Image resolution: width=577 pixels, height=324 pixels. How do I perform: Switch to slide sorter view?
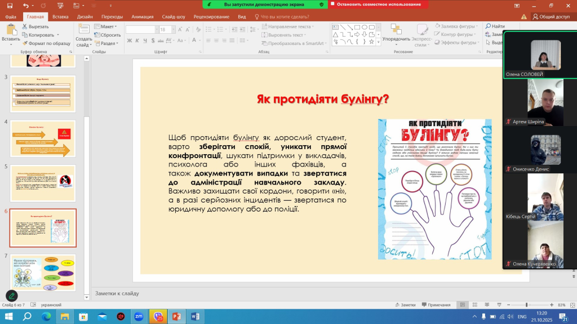coord(474,305)
